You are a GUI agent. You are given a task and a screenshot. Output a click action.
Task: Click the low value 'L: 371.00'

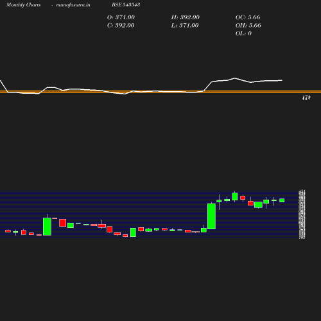(185, 26)
